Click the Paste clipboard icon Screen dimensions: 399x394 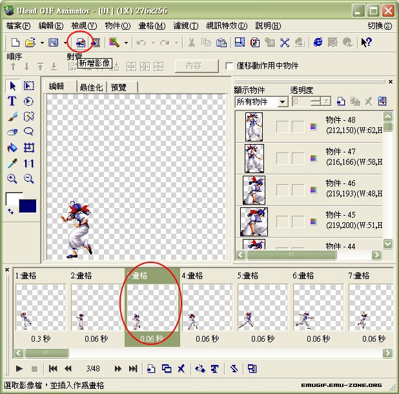pos(221,43)
